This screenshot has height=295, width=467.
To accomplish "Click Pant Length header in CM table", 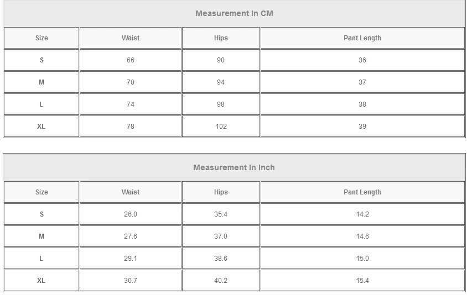I will (x=362, y=38).
